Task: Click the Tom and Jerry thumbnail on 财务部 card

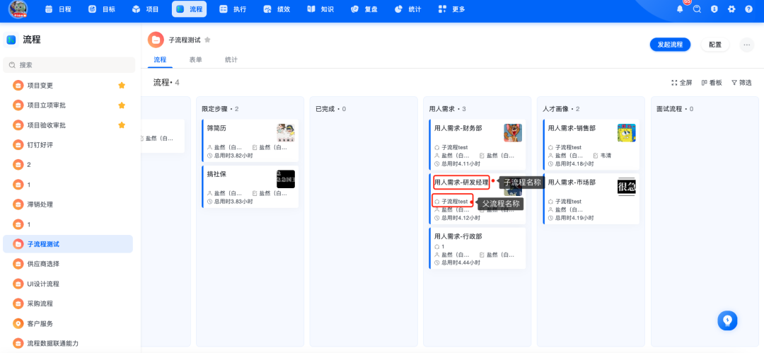Action: pos(513,132)
